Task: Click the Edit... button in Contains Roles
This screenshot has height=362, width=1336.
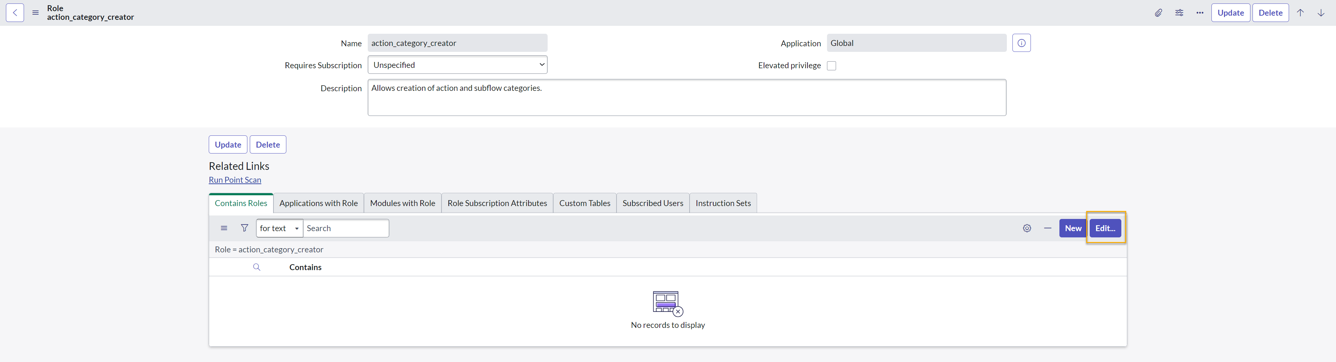Action: (x=1105, y=228)
